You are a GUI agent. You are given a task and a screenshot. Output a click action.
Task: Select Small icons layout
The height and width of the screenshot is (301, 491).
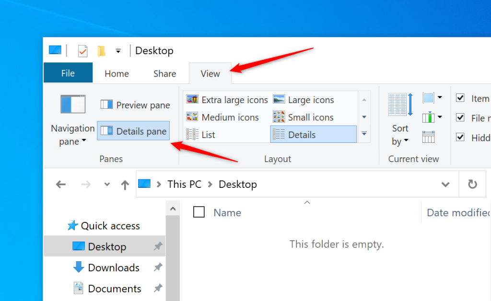pyautogui.click(x=303, y=117)
